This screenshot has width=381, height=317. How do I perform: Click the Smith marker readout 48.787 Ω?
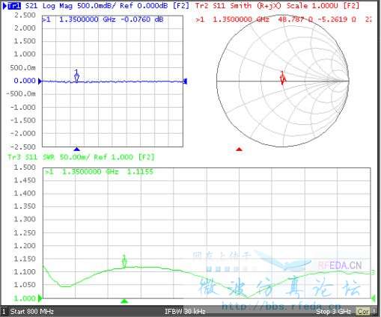296,19
